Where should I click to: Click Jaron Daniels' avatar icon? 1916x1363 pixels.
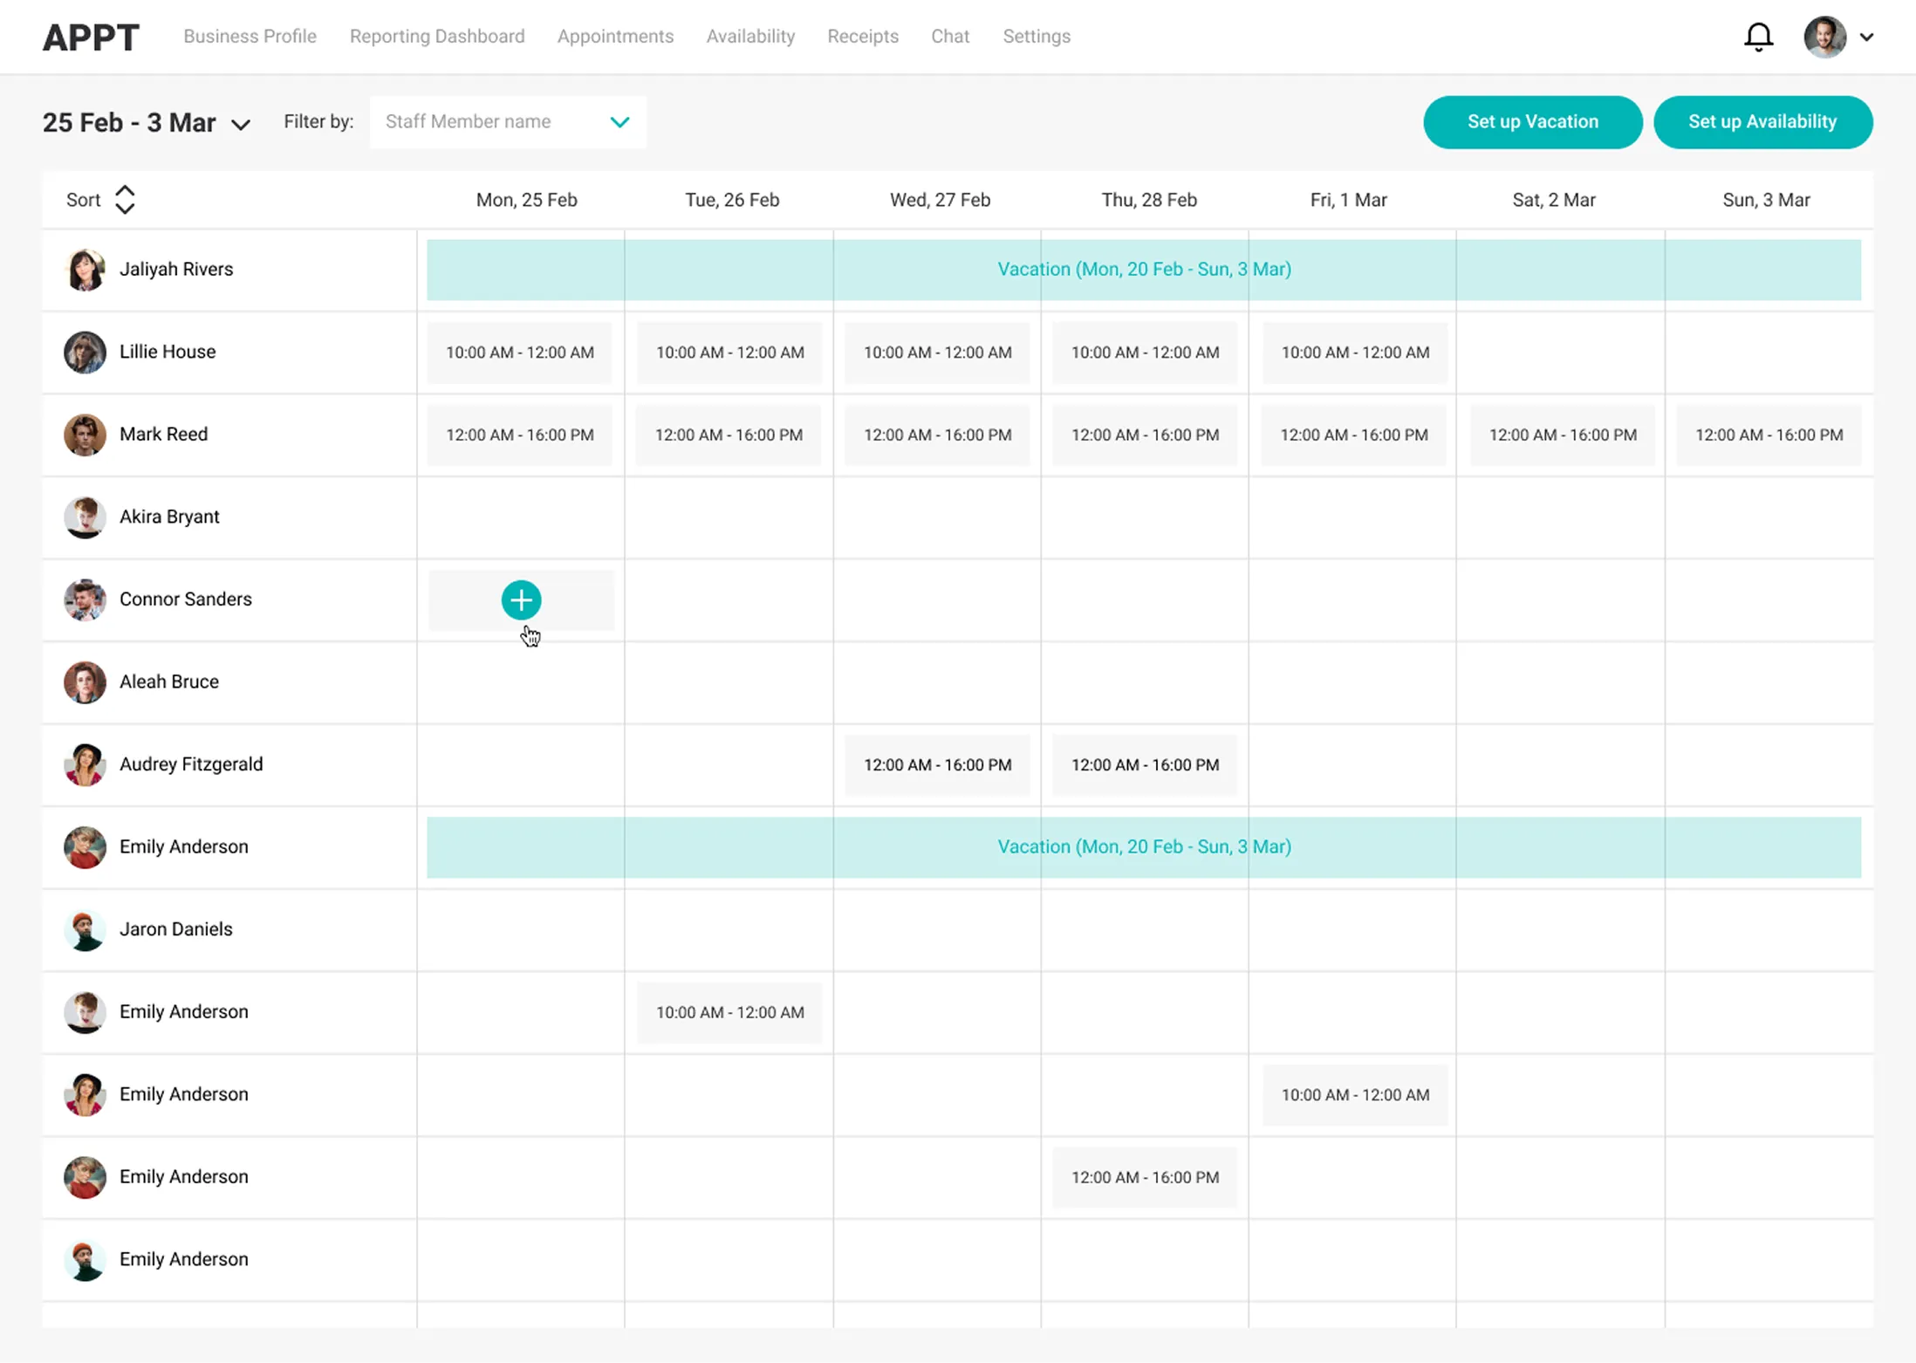(85, 930)
